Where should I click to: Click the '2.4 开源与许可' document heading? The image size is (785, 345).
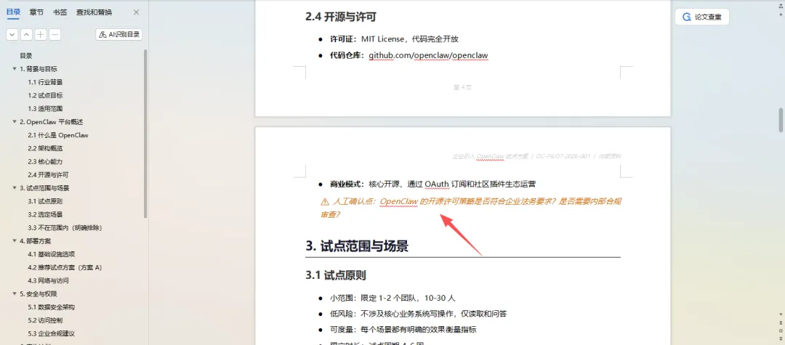[x=341, y=17]
